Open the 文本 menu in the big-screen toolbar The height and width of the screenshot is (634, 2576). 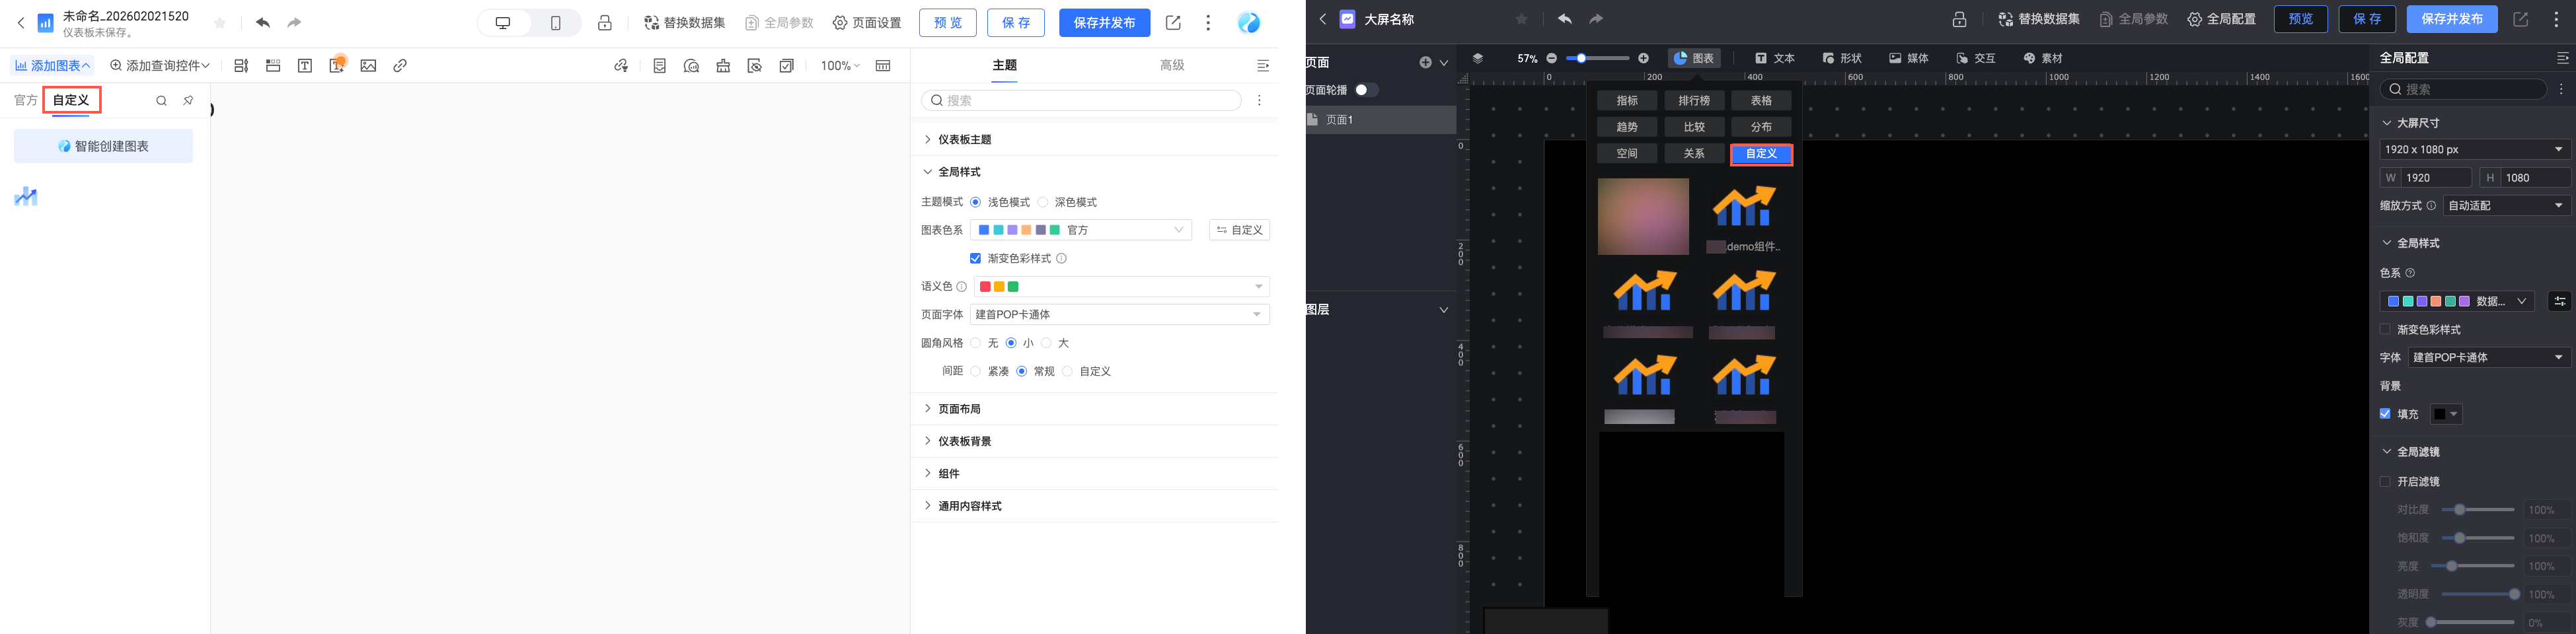click(1775, 59)
